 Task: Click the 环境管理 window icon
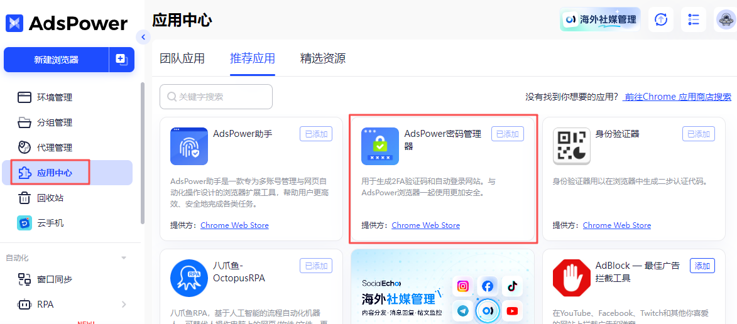pos(24,98)
